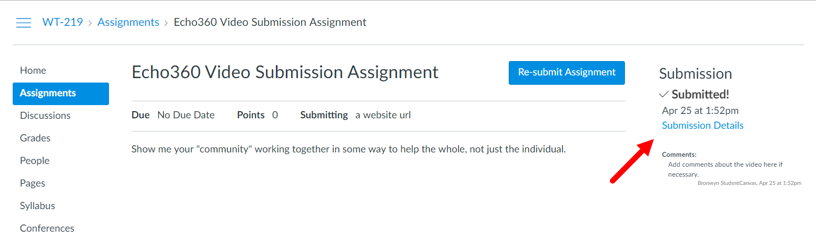This screenshot has width=816, height=241.
Task: Select Assignments in the sidebar
Action: [x=61, y=94]
